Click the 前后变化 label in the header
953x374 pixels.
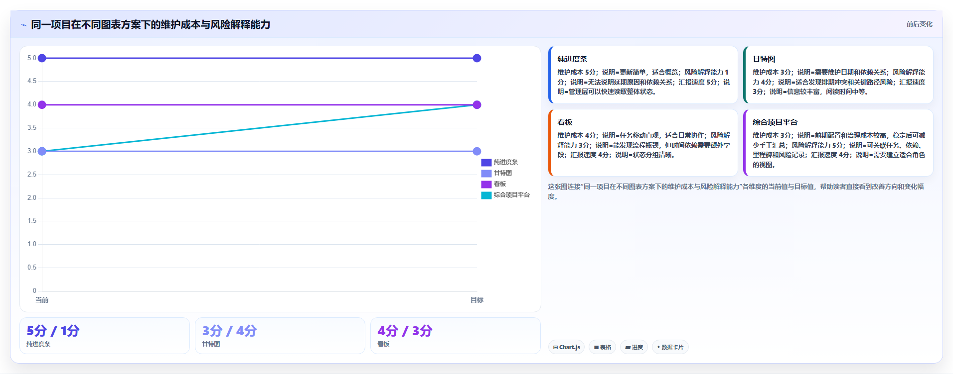tap(919, 24)
